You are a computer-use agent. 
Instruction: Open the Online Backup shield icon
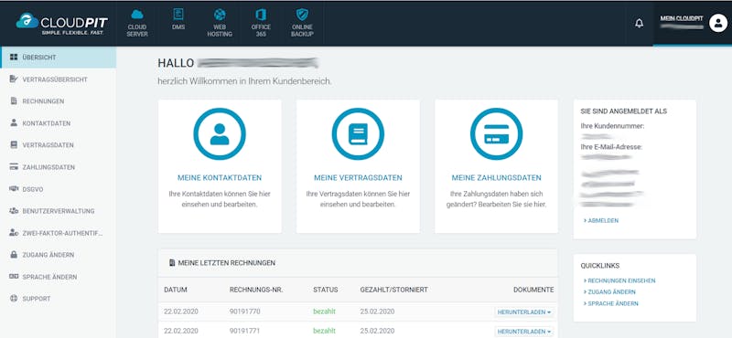[302, 15]
